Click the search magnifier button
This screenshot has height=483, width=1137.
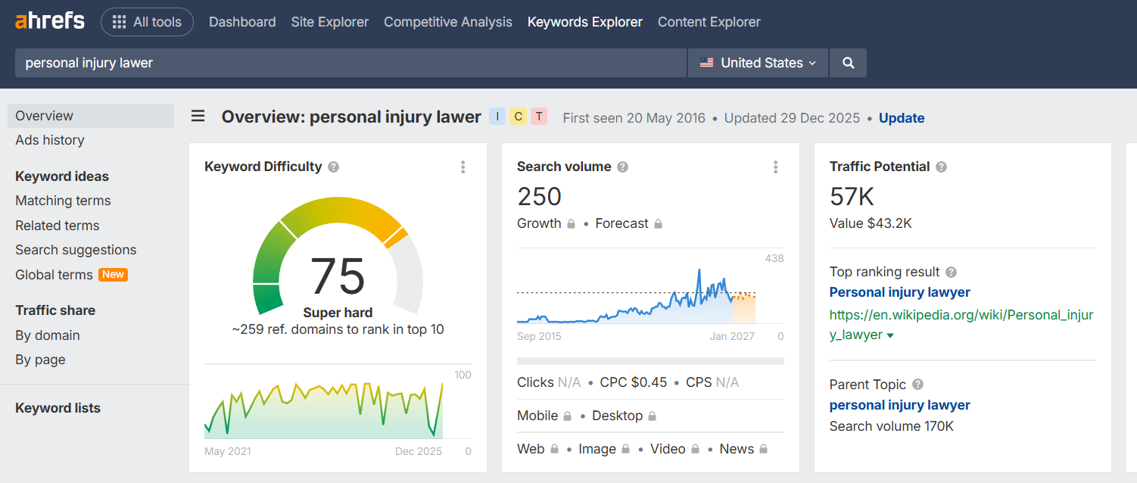[848, 63]
